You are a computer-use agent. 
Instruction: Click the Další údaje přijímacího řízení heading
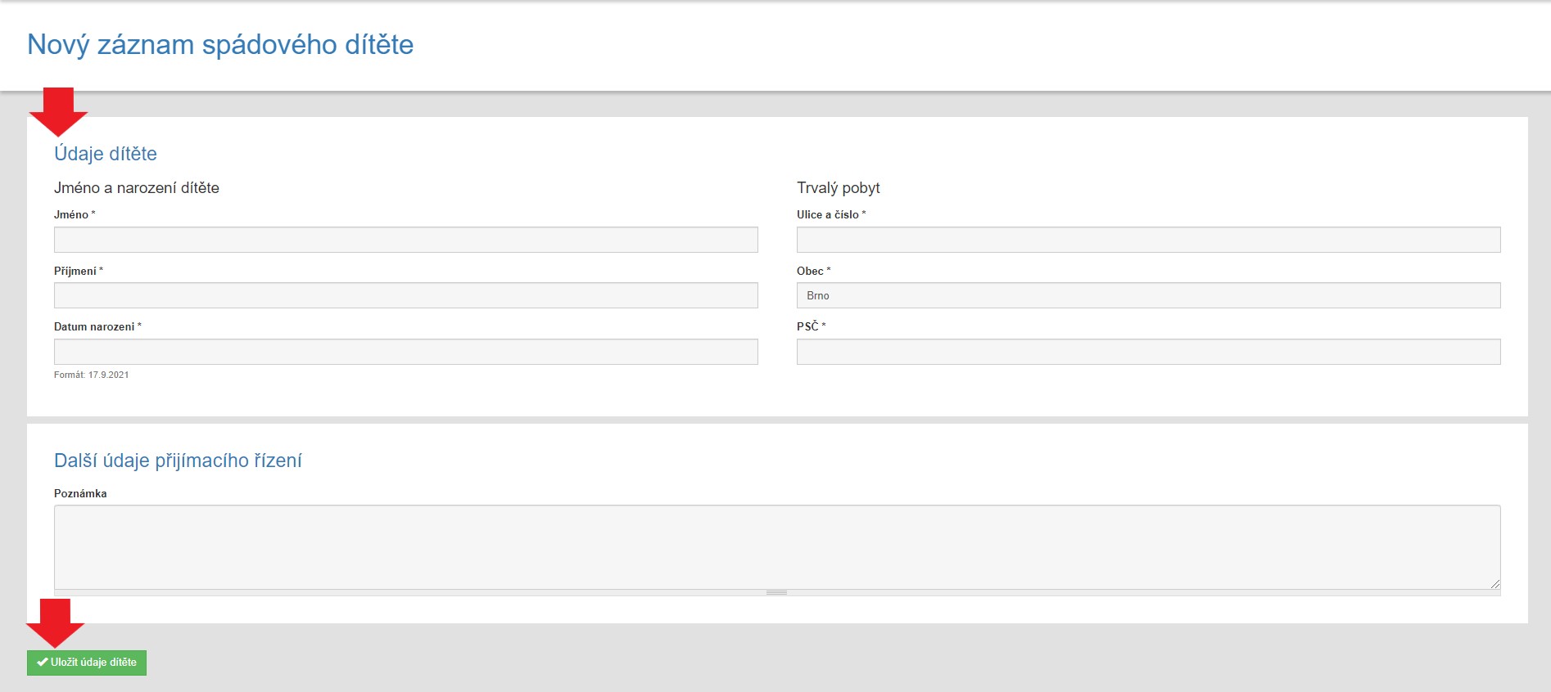(178, 461)
